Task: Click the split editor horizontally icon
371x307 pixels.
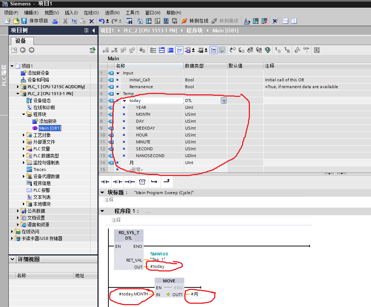Action: point(286,21)
